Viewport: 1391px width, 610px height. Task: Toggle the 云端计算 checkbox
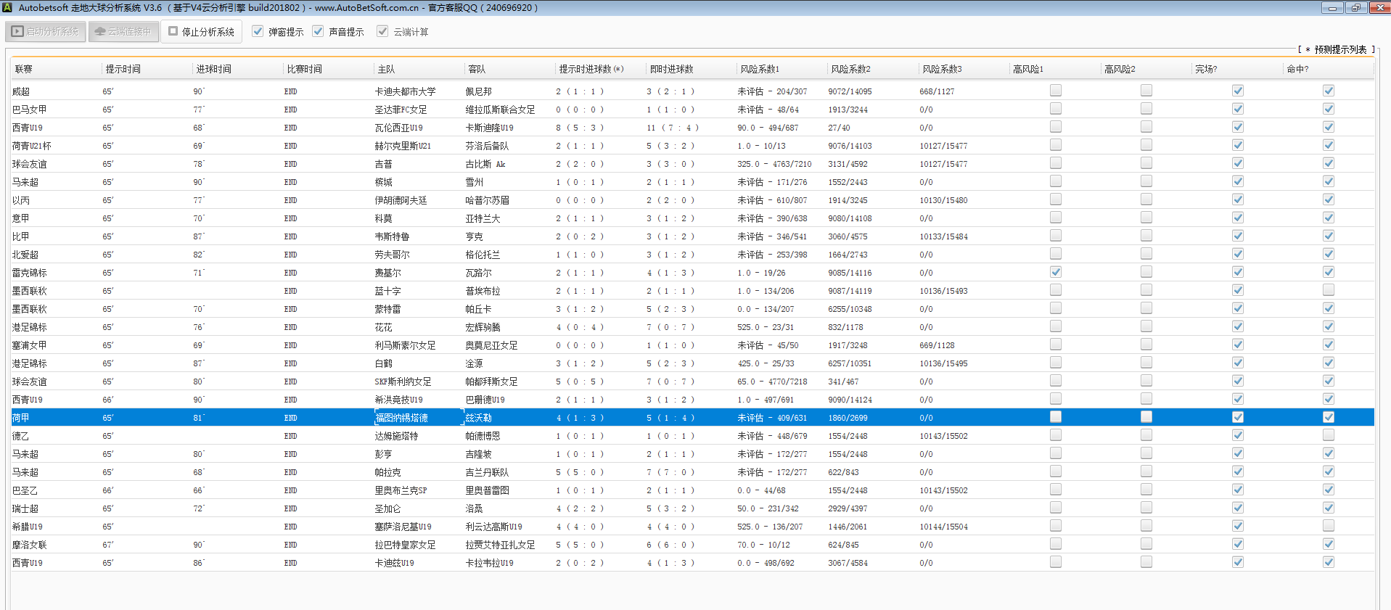[x=382, y=31]
